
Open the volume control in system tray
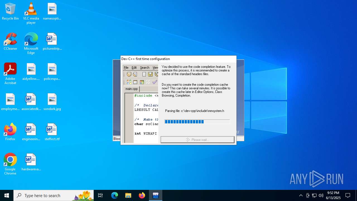321,195
